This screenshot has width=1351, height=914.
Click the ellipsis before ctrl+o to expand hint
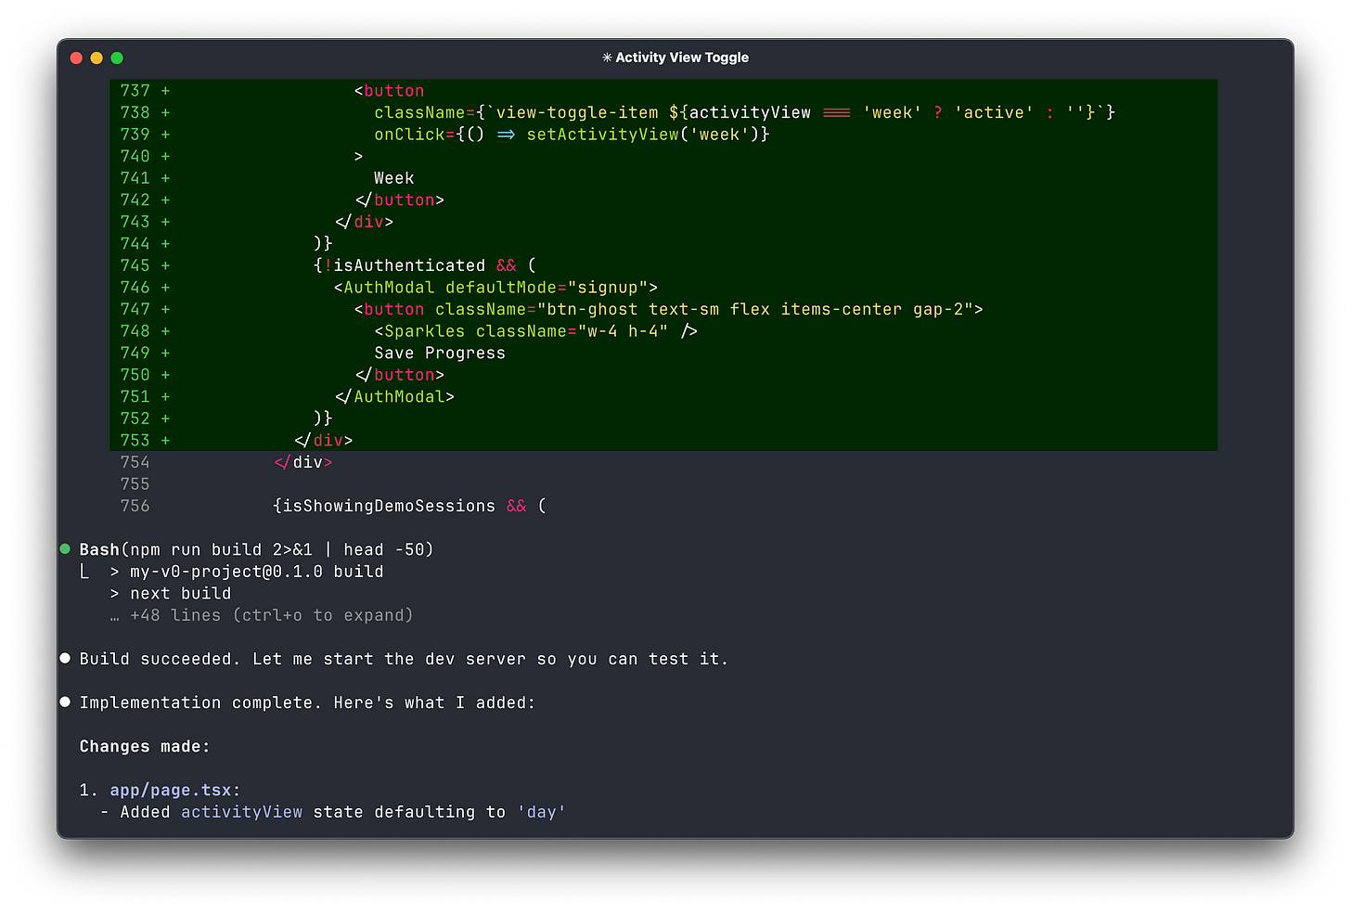115,615
